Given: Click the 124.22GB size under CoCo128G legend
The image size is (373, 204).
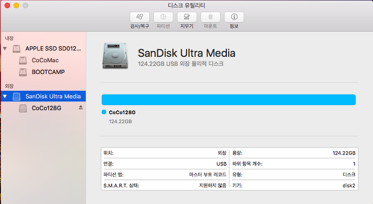Looking at the screenshot, I should (120, 122).
